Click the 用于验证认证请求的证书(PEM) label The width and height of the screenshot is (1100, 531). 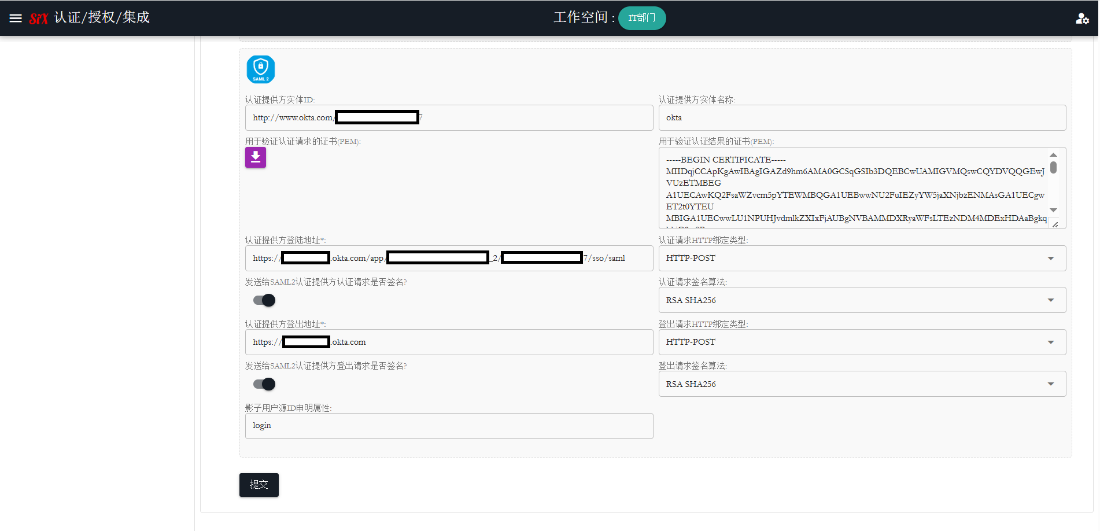tap(303, 142)
